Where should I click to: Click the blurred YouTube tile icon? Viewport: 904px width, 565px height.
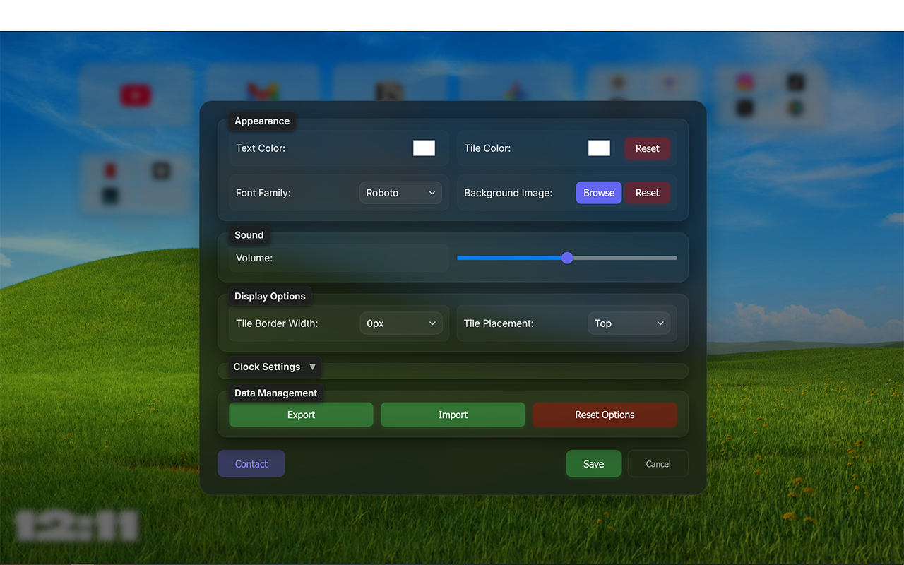[136, 95]
